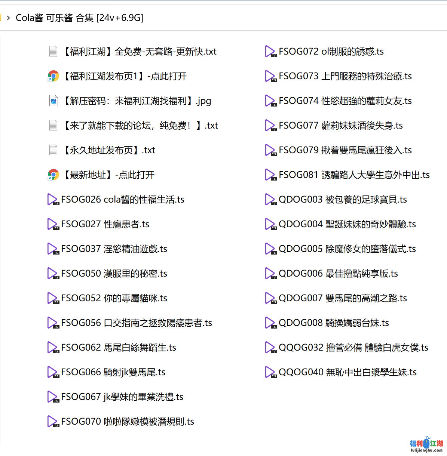
Task: Click the file name starting with QDOG006
Action: tap(338, 273)
